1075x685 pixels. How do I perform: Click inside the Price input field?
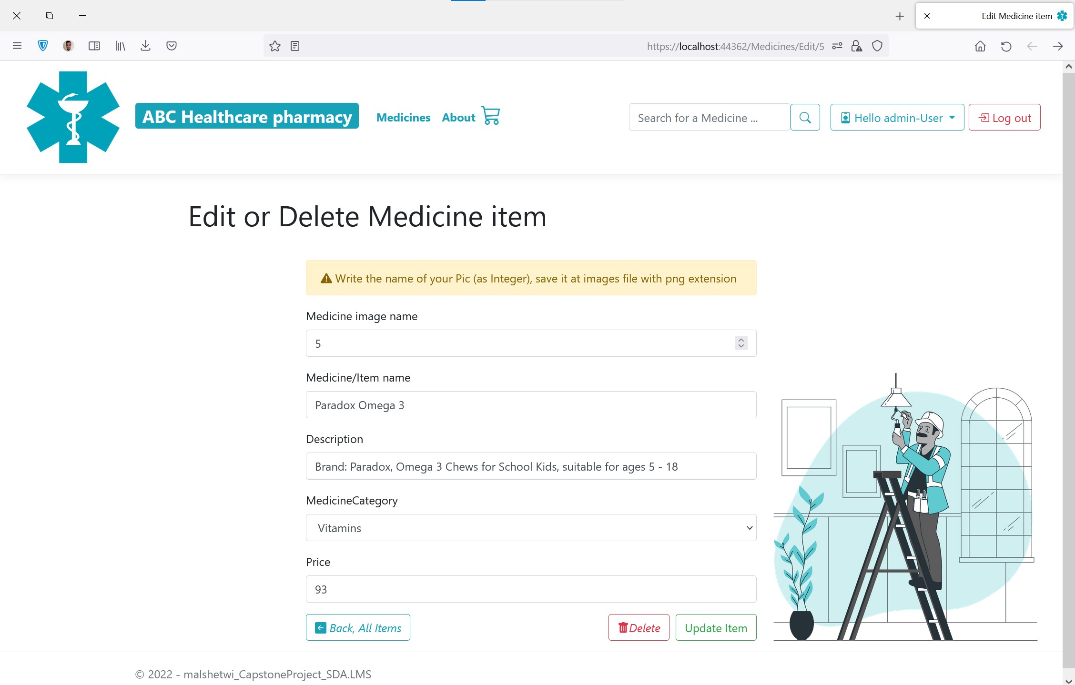pyautogui.click(x=530, y=589)
